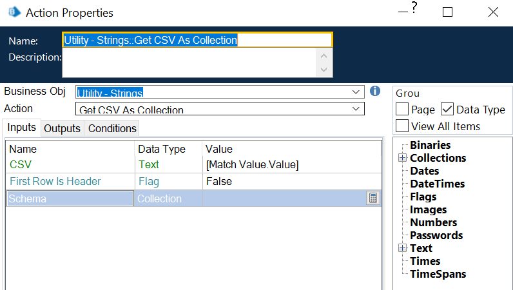513x290 pixels.
Task: Click the First Row Is Header value cell
Action: point(290,182)
